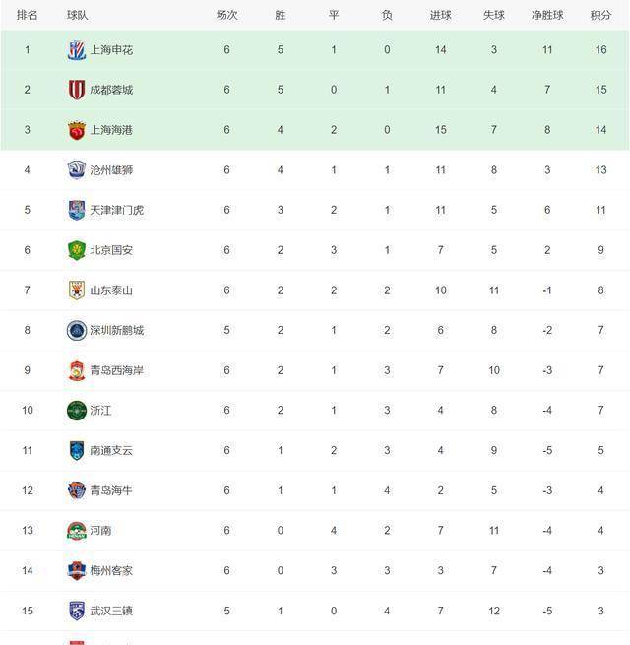Click the Wuhan Three Towns crest
This screenshot has width=630, height=645.
click(77, 611)
